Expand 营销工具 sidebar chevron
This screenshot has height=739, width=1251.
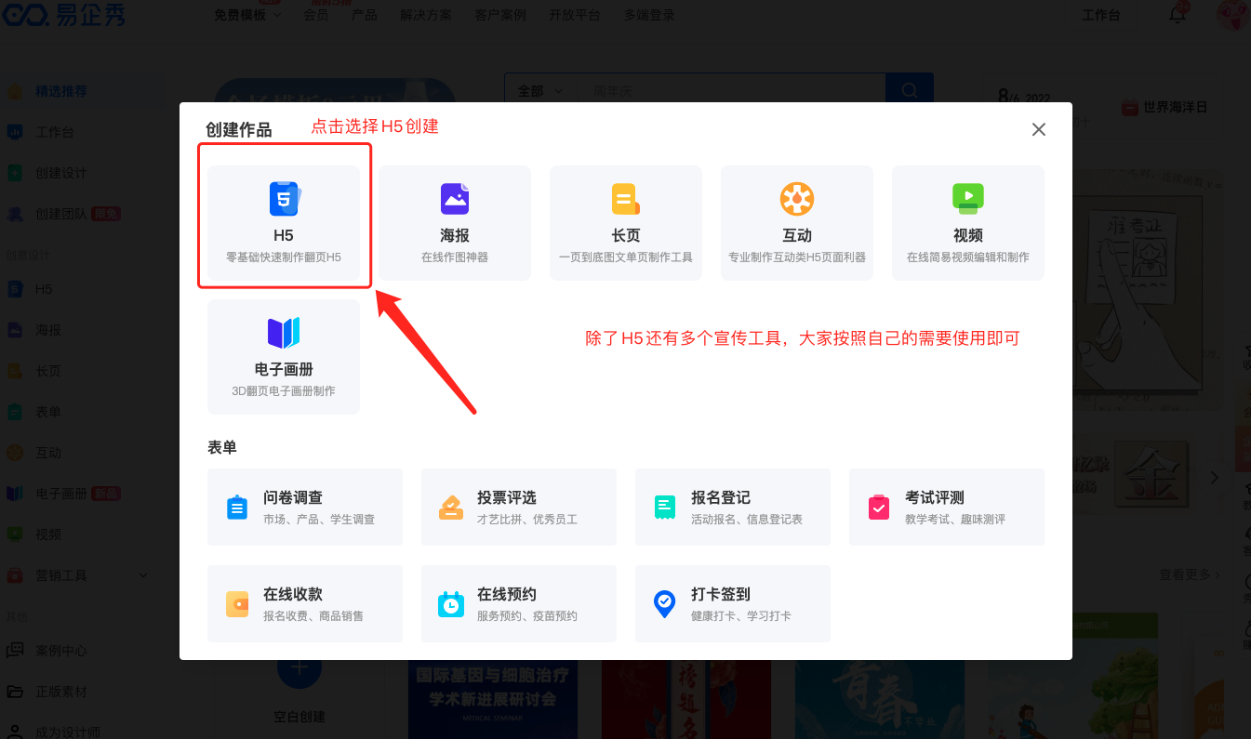pyautogui.click(x=143, y=576)
